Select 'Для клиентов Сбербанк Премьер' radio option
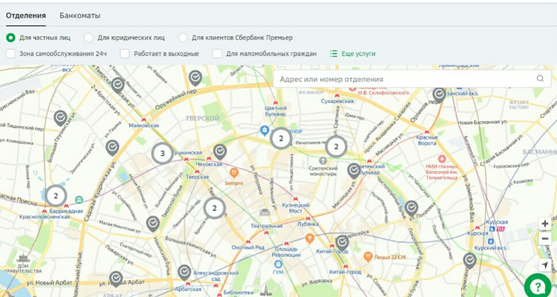 pos(183,38)
